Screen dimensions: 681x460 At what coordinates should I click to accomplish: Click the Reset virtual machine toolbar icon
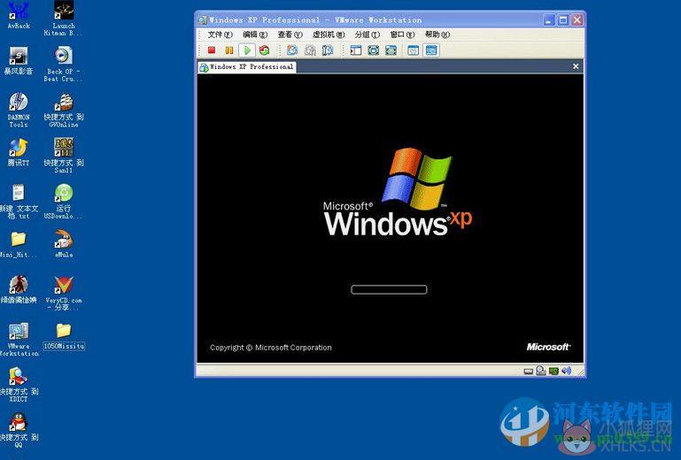click(264, 50)
